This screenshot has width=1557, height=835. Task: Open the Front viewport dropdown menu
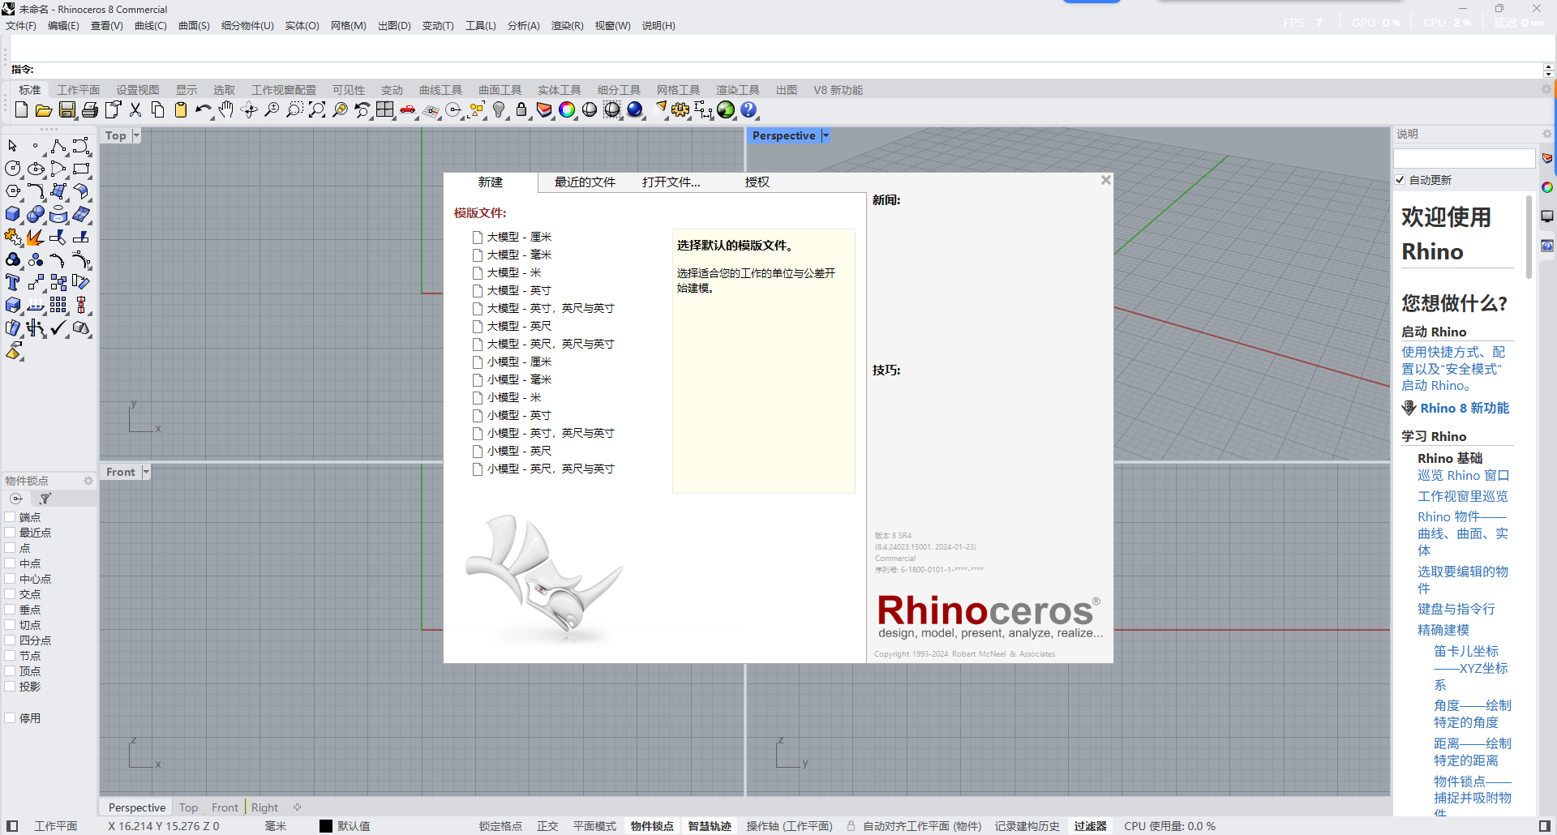(146, 471)
